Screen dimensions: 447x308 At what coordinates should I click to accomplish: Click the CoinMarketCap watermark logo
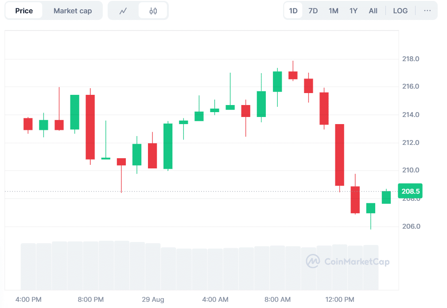pos(348,261)
